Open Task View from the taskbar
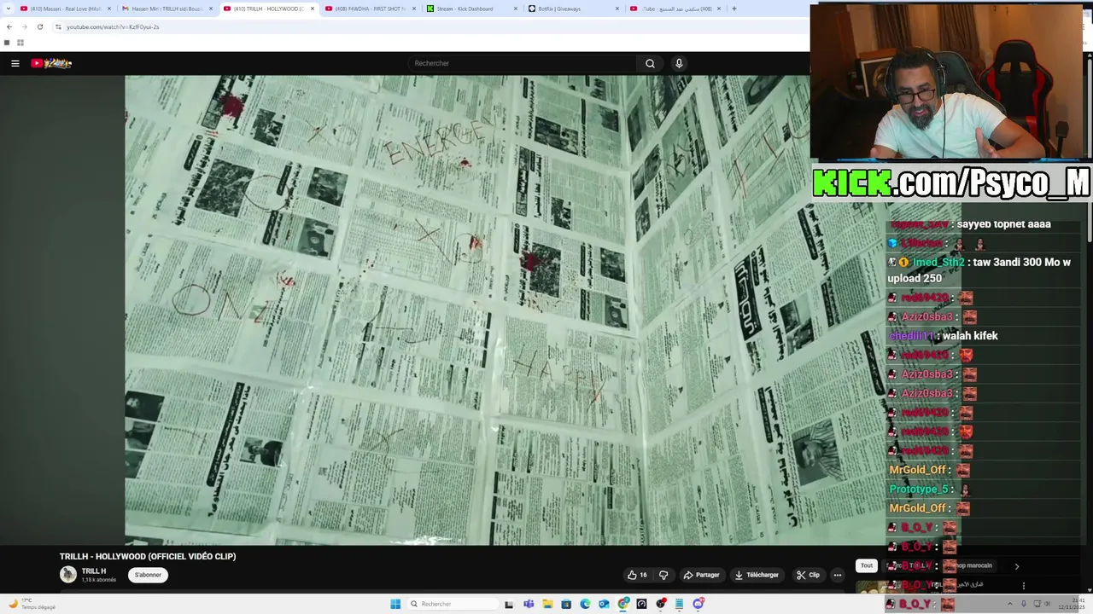This screenshot has height=614, width=1093. point(509,604)
